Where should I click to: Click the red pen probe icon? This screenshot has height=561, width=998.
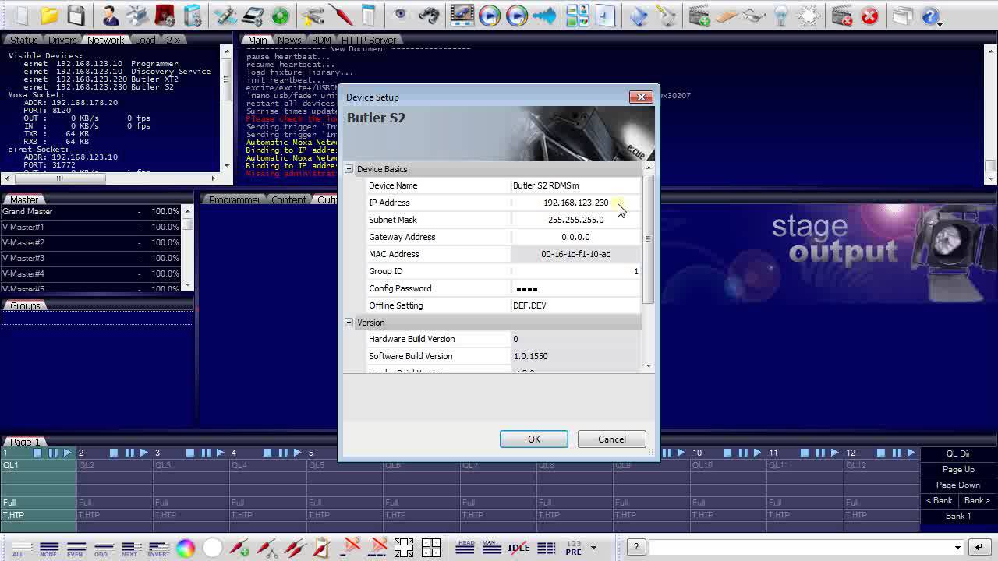[341, 15]
